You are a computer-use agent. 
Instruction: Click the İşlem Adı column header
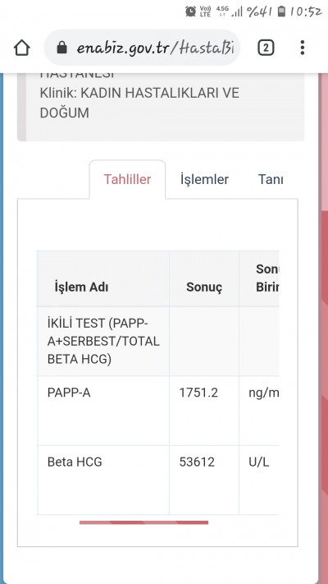(81, 287)
